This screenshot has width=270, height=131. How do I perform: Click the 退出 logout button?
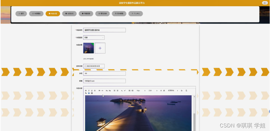tap(265, 3)
